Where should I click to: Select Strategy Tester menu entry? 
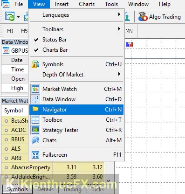point(76,130)
